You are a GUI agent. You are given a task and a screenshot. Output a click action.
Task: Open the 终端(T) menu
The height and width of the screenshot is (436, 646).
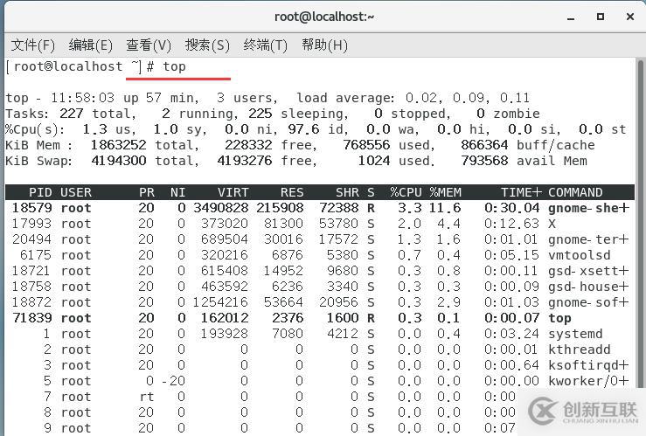click(266, 45)
